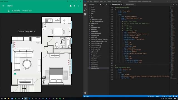Open secrets.yaml in Explorer
Screen dimensions: 178x100
[94, 60]
